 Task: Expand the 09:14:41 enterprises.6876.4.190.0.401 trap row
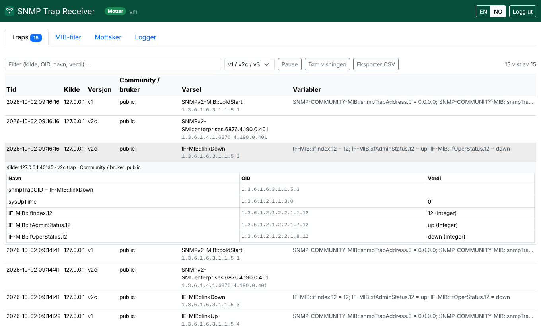(270, 277)
